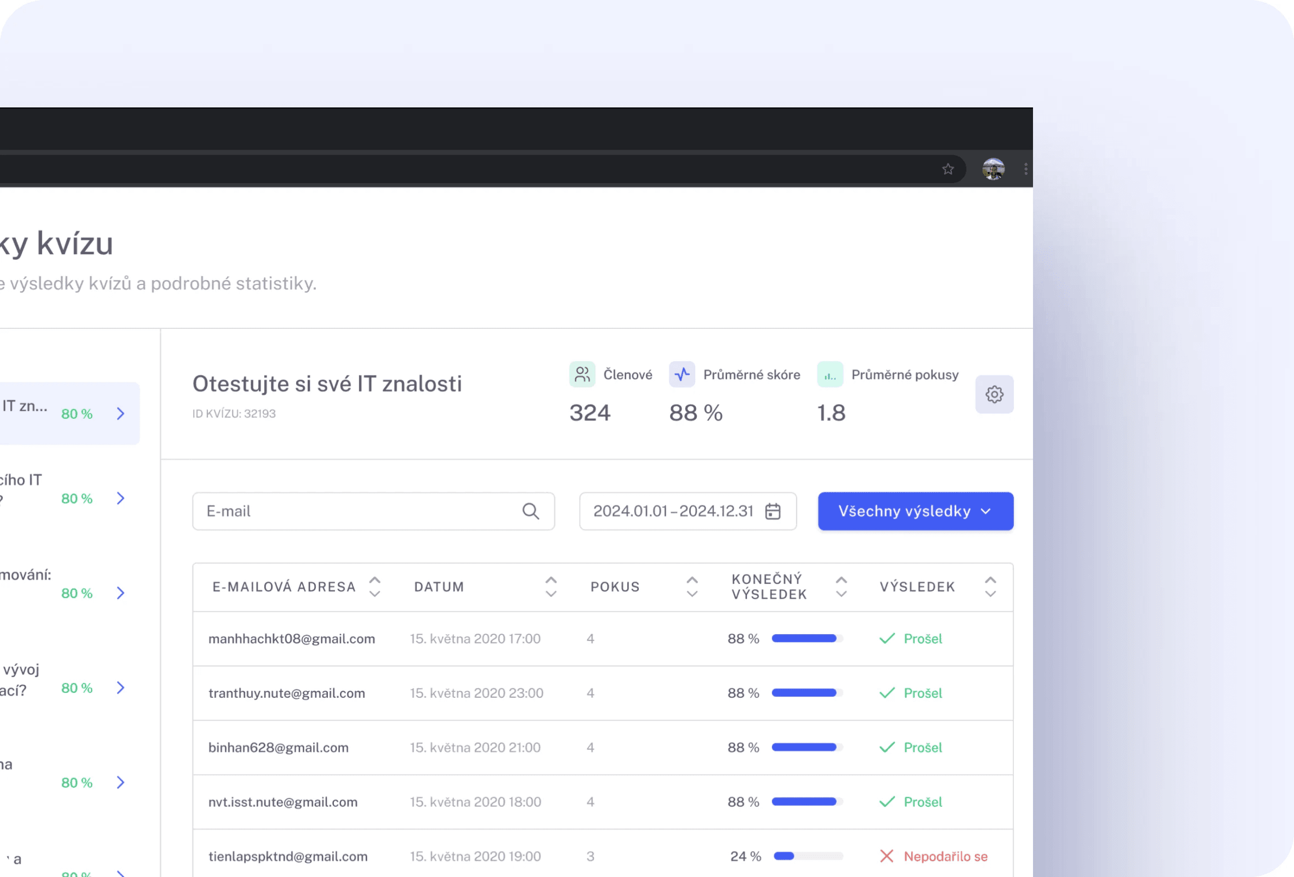The height and width of the screenshot is (877, 1294).
Task: Click the green check icon for binhan628@gmail.com
Action: (x=887, y=747)
